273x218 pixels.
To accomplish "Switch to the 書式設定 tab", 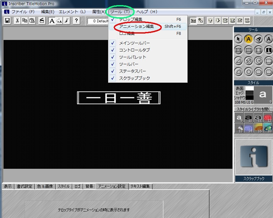I will (25, 186).
